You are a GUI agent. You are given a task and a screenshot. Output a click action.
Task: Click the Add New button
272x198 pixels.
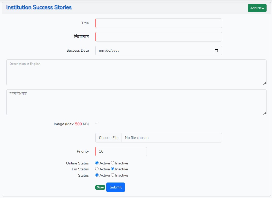[x=257, y=8]
